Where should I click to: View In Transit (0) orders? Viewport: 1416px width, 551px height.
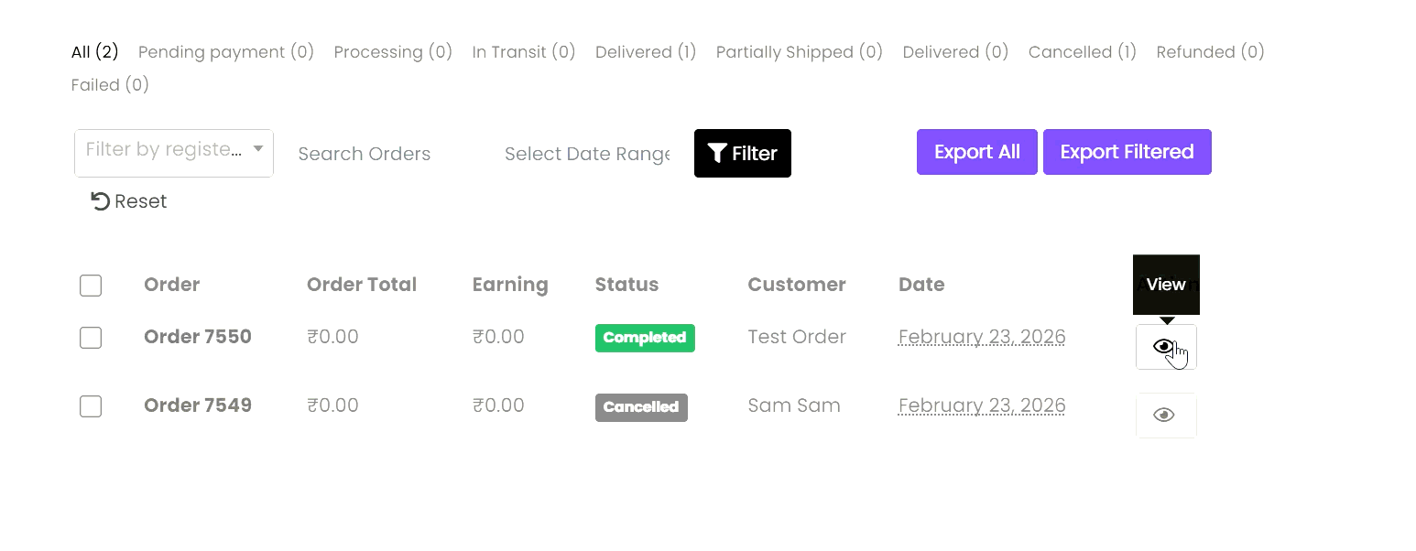click(523, 52)
